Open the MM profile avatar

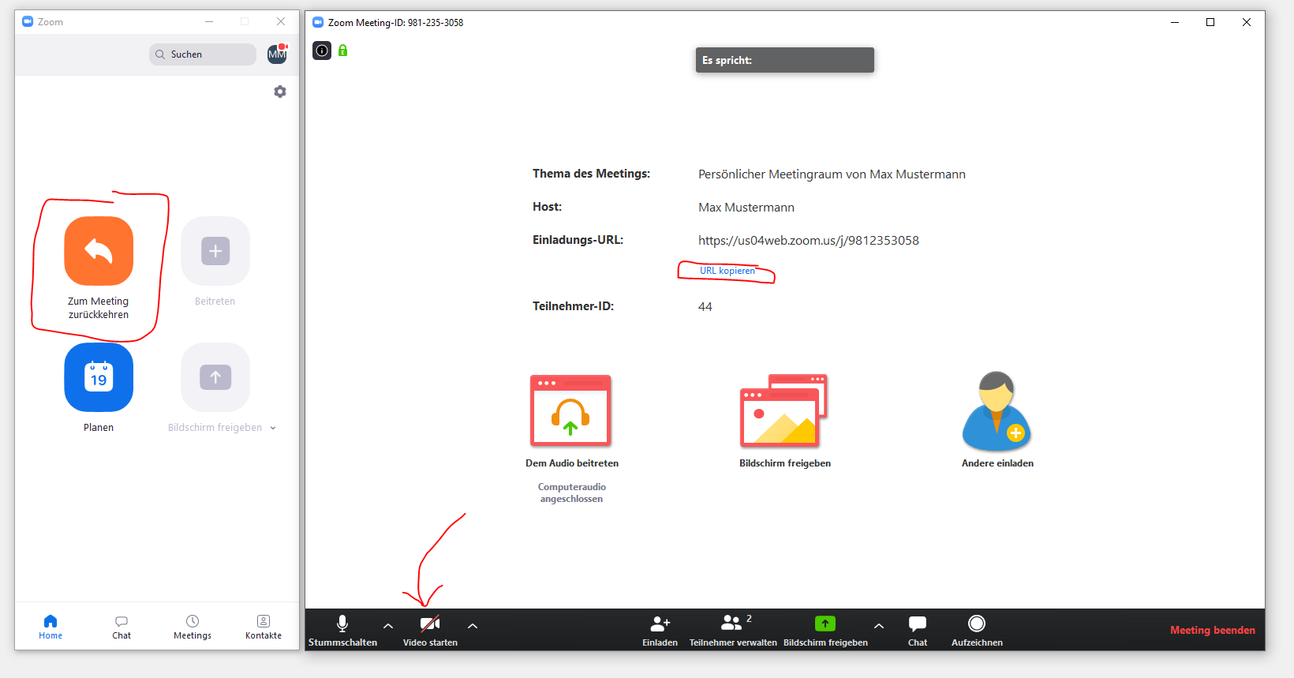(x=277, y=54)
